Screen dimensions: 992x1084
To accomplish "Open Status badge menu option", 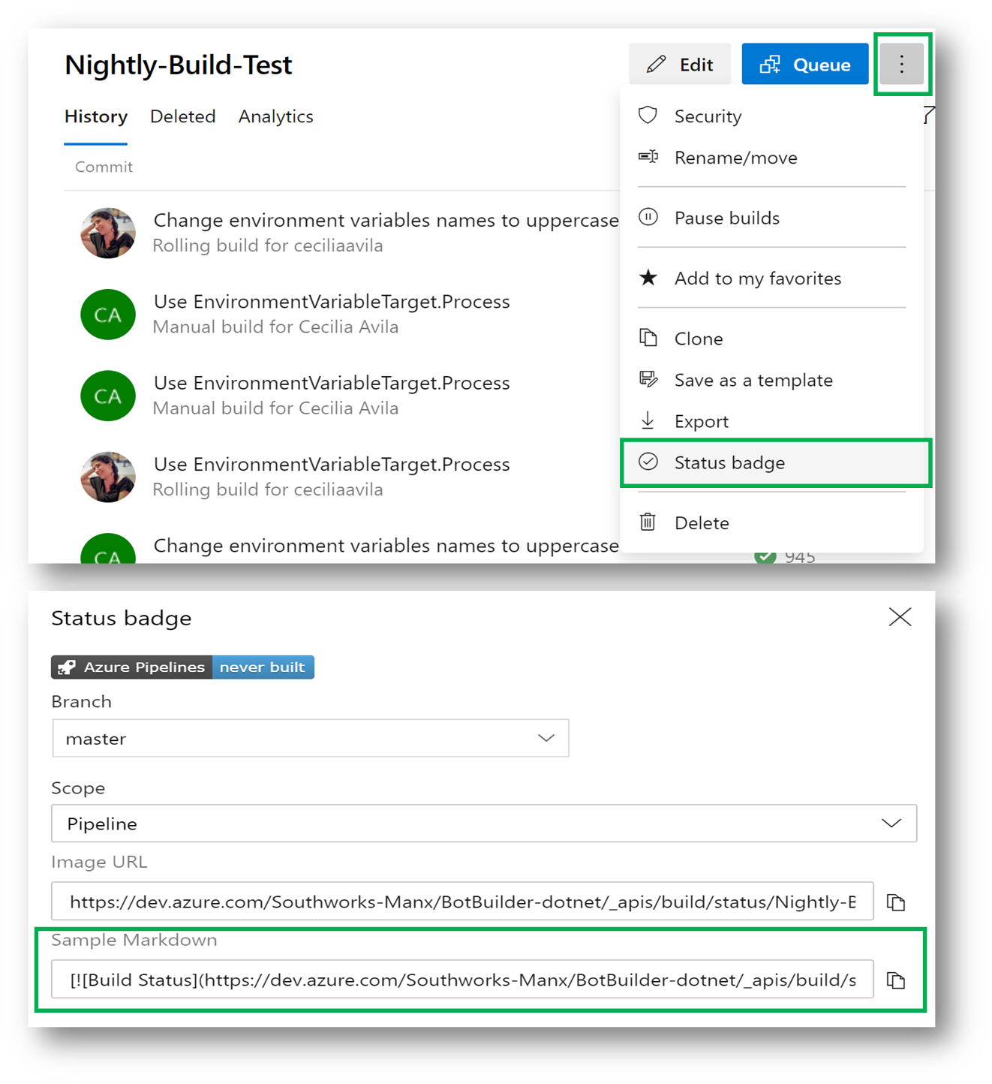I will coord(776,462).
